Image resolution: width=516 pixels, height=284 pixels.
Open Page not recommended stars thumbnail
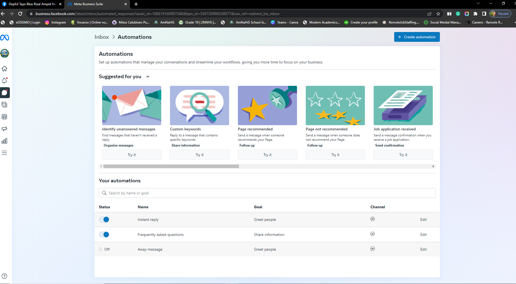(x=335, y=106)
